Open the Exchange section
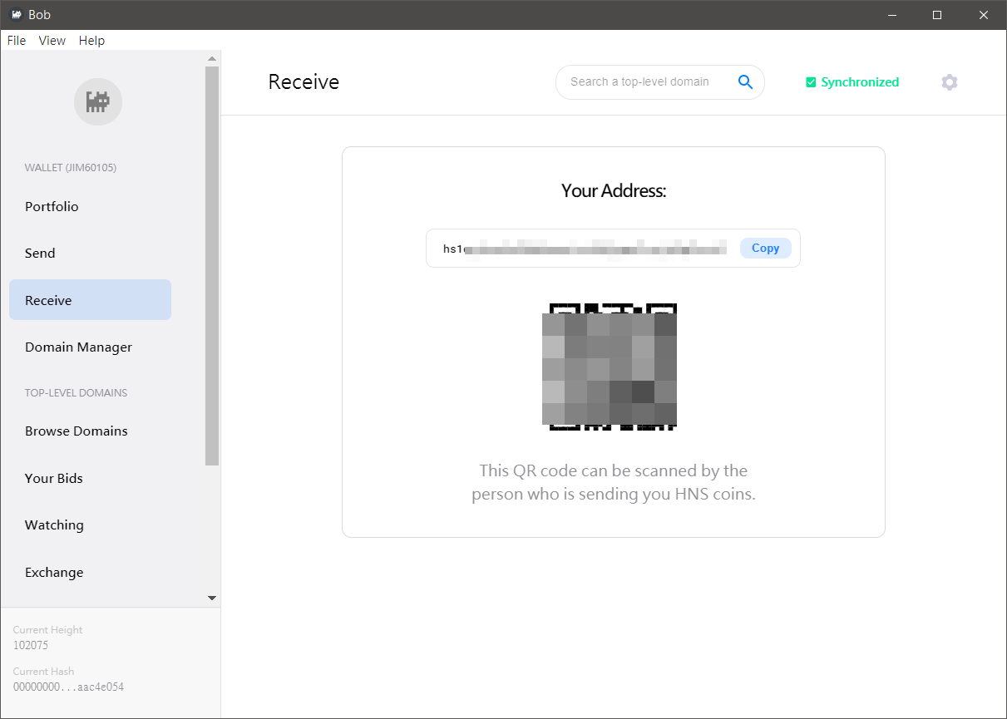Image resolution: width=1007 pixels, height=719 pixels. point(54,572)
